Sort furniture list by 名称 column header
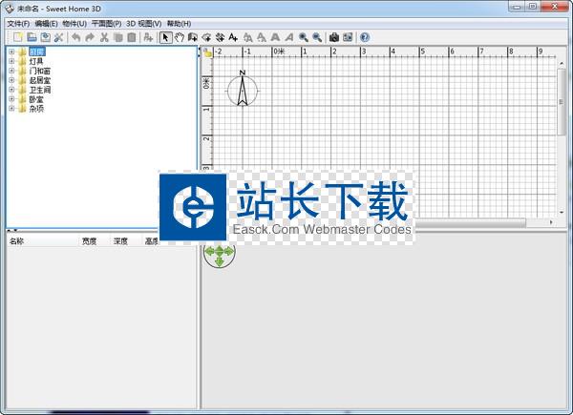The height and width of the screenshot is (415, 573). click(x=17, y=241)
